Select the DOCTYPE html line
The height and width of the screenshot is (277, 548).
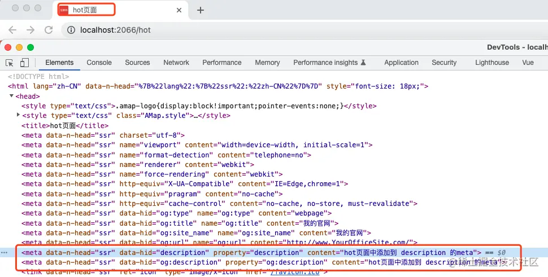pos(38,76)
